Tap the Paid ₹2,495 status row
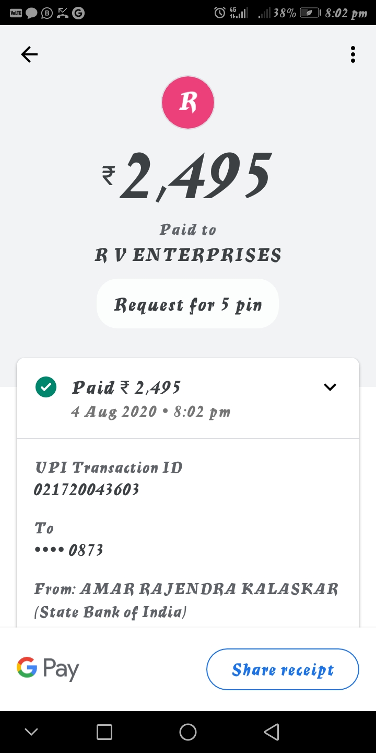This screenshot has height=753, width=376. click(126, 387)
